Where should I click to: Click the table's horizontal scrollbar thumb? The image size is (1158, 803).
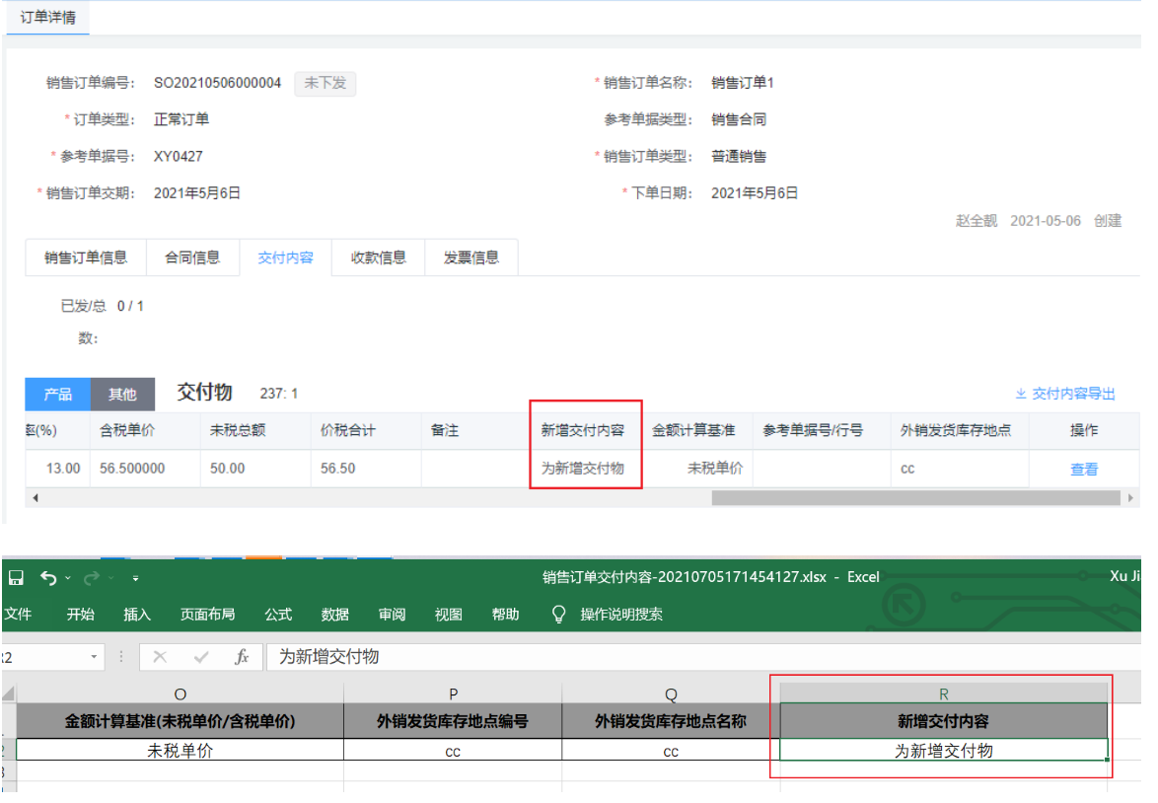tap(917, 498)
